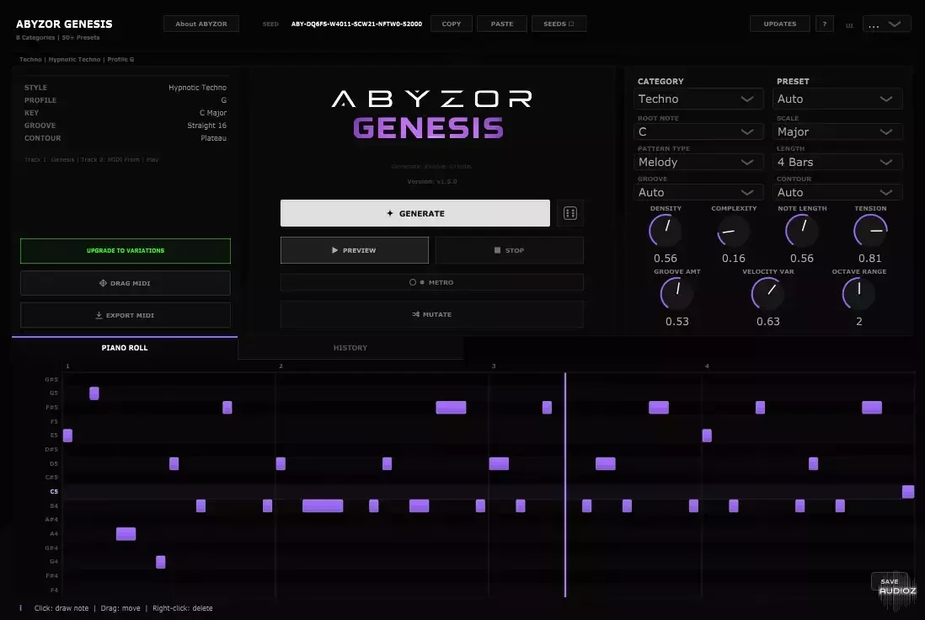
Task: Stop playback with the Stop button
Action: [x=509, y=250]
